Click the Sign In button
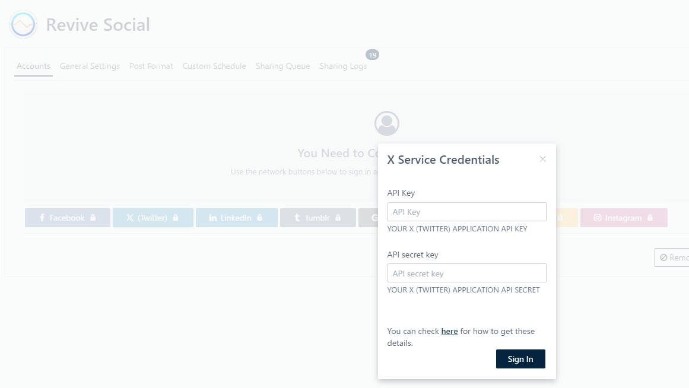 520,359
